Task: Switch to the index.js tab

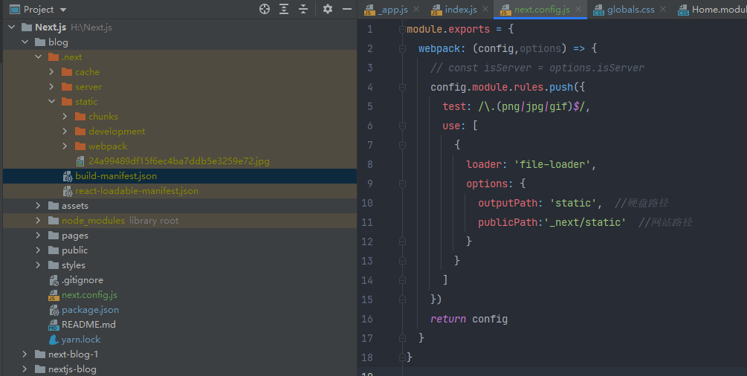Action: tap(460, 10)
